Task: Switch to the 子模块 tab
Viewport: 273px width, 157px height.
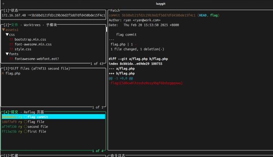Action: (x=51, y=25)
